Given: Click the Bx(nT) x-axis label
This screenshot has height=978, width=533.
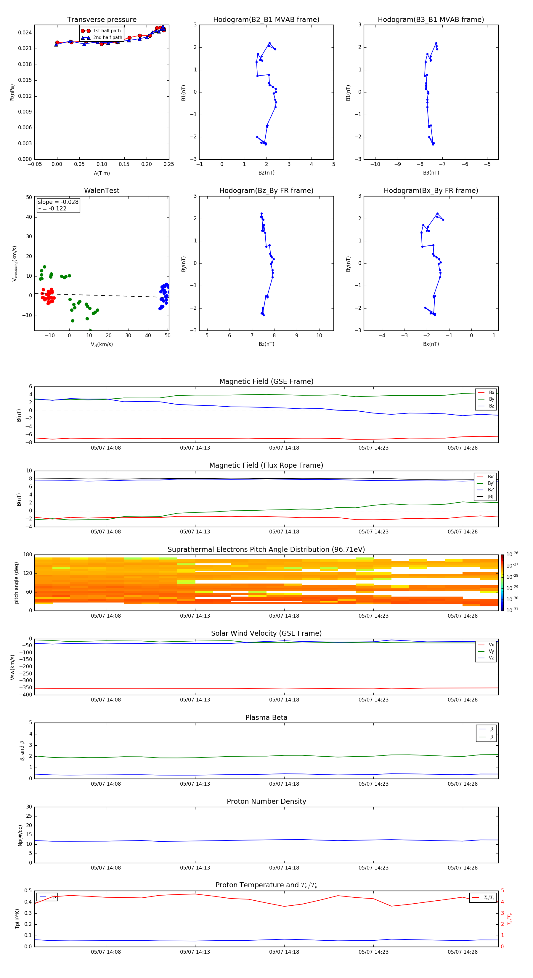Looking at the screenshot, I should coord(431,344).
